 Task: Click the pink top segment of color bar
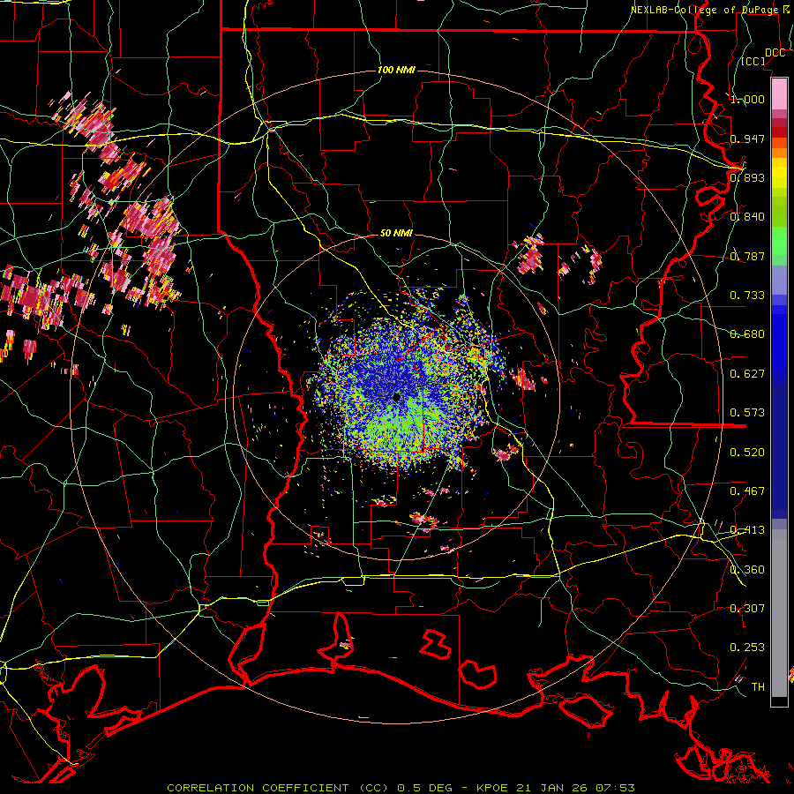point(779,94)
